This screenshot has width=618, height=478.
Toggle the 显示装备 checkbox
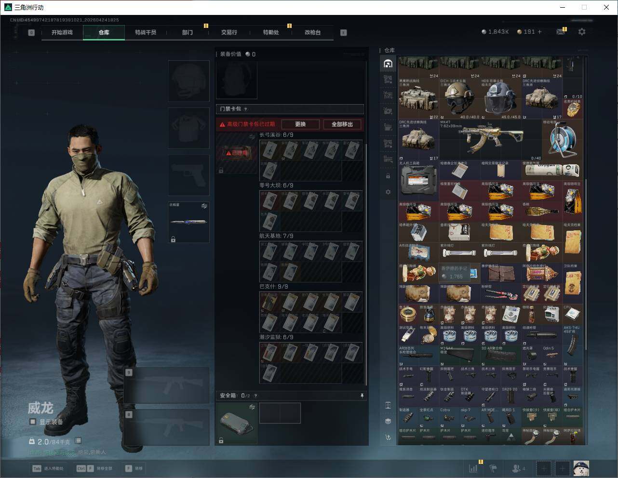pos(32,422)
